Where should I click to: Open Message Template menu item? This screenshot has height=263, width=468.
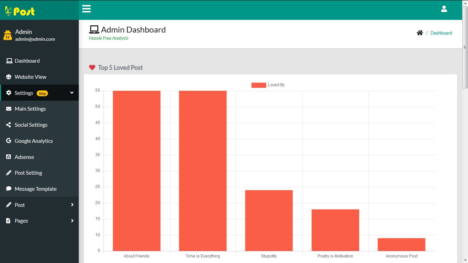[39, 189]
